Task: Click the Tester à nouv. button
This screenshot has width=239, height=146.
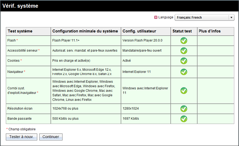Action: [22, 137]
